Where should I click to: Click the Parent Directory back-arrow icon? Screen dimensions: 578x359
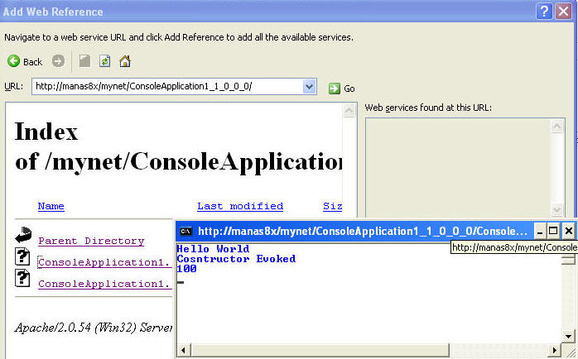[x=22, y=237]
